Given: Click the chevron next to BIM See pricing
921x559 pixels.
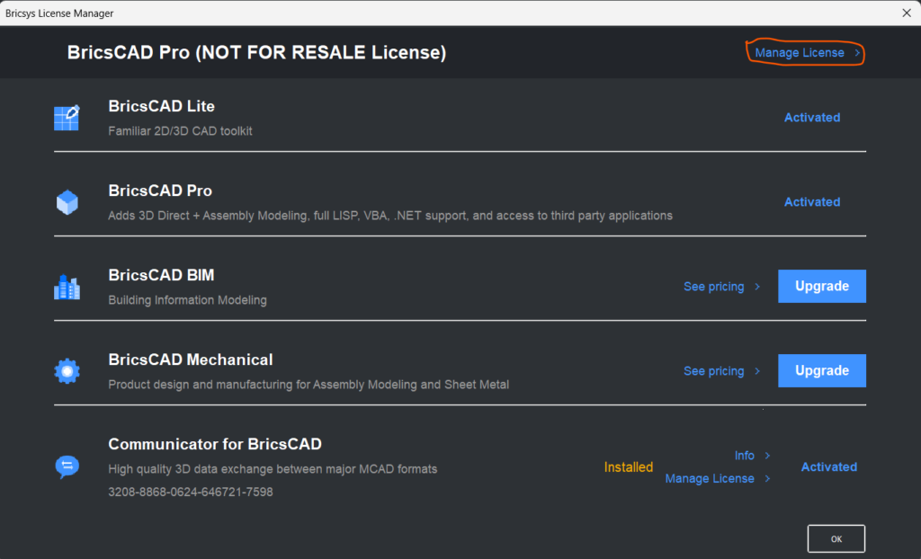Looking at the screenshot, I should pos(757,287).
